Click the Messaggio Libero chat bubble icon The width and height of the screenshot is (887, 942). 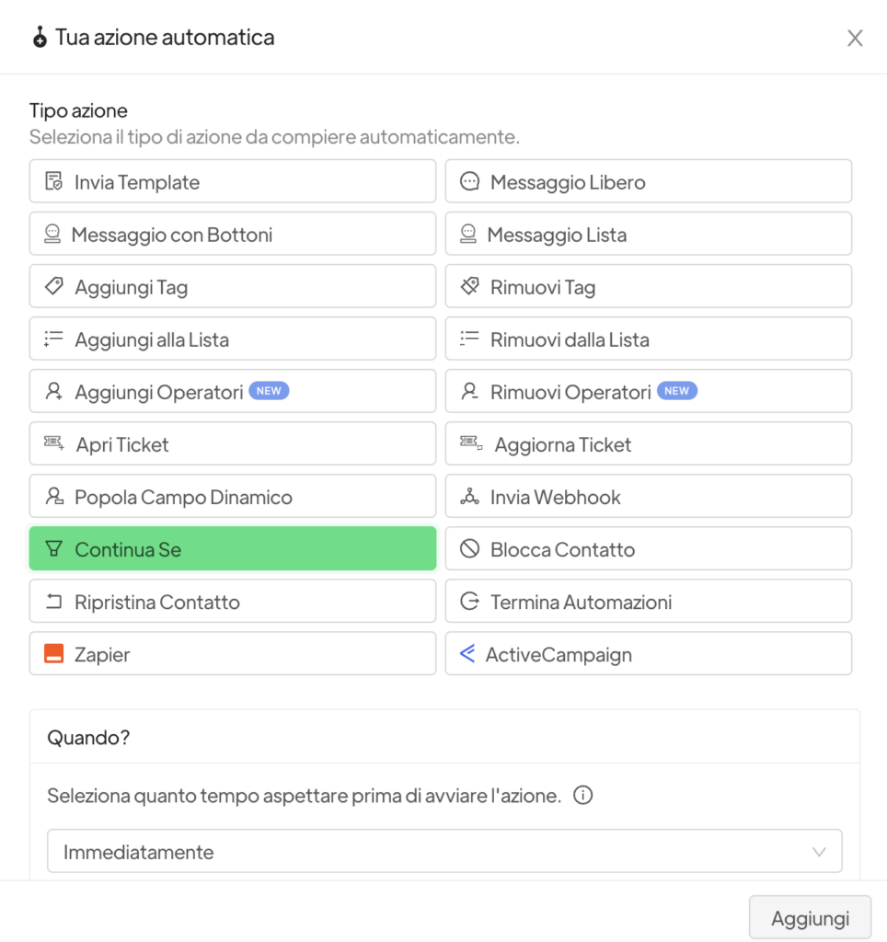coord(469,181)
